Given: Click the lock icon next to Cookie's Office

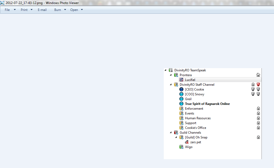Looking at the screenshot, I should 258,128.
